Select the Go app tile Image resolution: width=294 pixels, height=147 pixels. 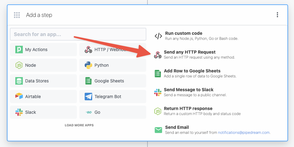(113, 112)
